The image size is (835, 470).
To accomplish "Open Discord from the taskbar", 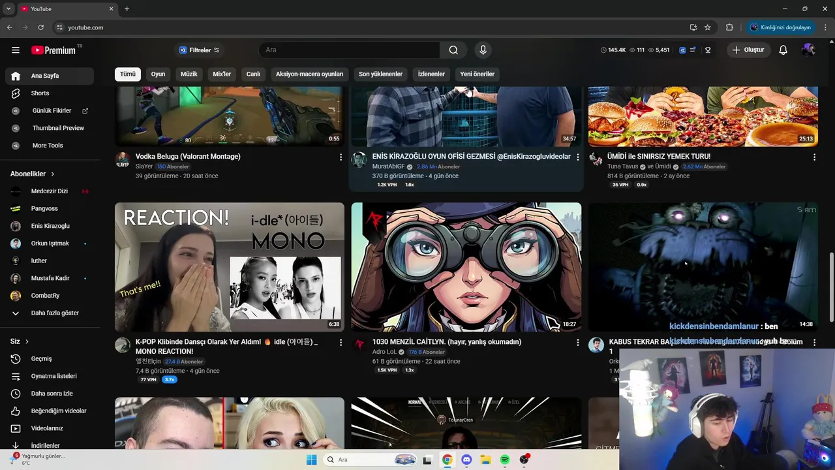I will tap(466, 460).
